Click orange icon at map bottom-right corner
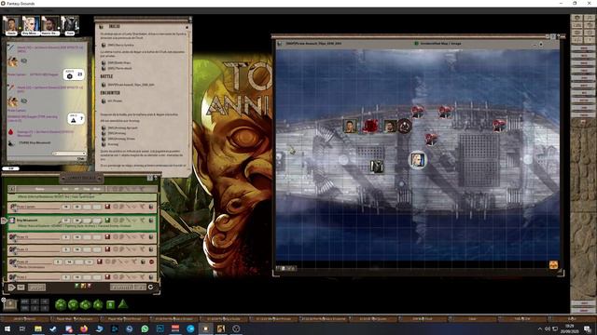The width and height of the screenshot is (597, 335). 553,264
